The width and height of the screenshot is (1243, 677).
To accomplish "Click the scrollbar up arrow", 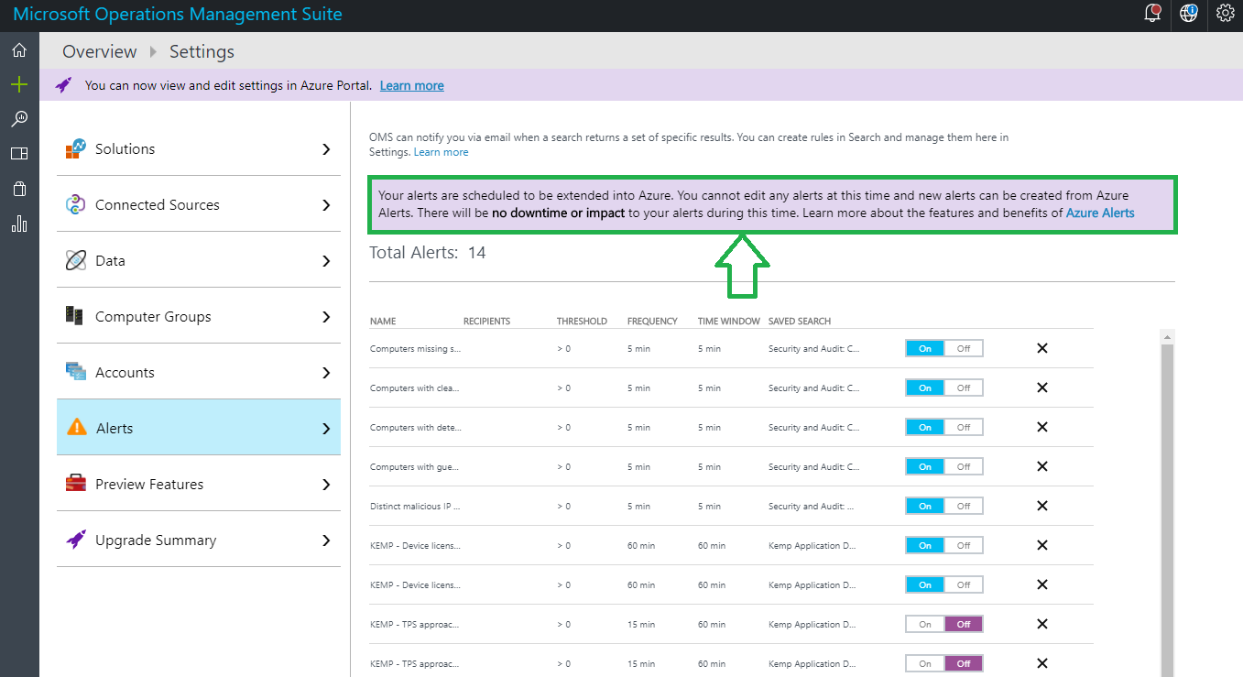I will 1167,337.
